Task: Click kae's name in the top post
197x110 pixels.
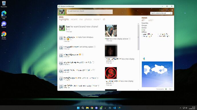Action: pyautogui.click(x=68, y=27)
